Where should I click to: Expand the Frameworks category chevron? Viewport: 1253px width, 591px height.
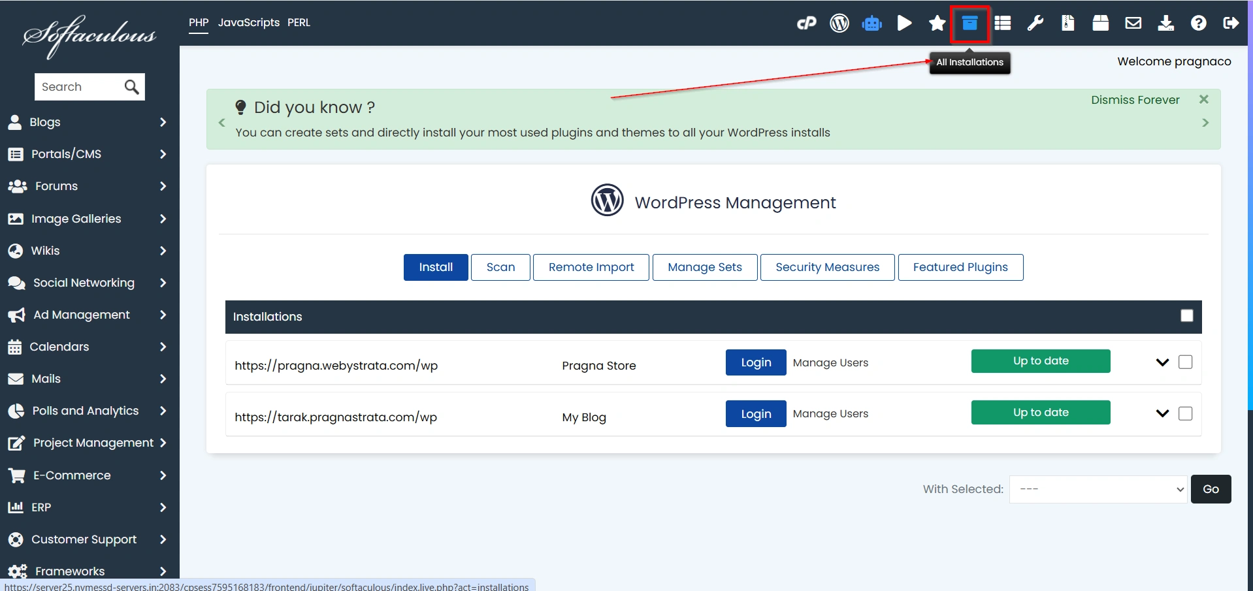pos(163,571)
